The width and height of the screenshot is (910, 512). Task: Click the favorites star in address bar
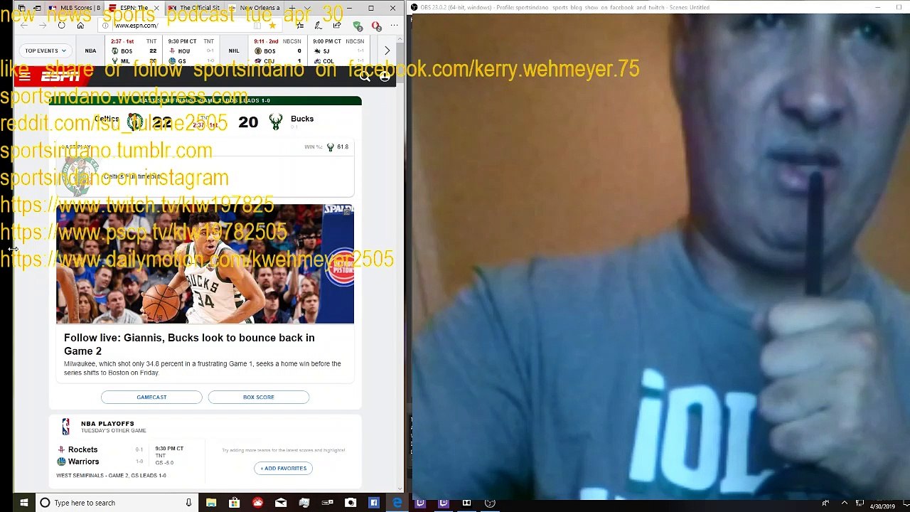(x=272, y=26)
